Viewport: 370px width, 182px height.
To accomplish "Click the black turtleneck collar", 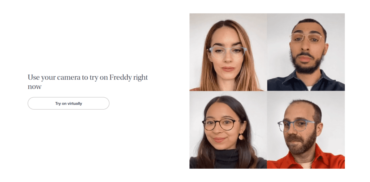I will coord(226,157).
